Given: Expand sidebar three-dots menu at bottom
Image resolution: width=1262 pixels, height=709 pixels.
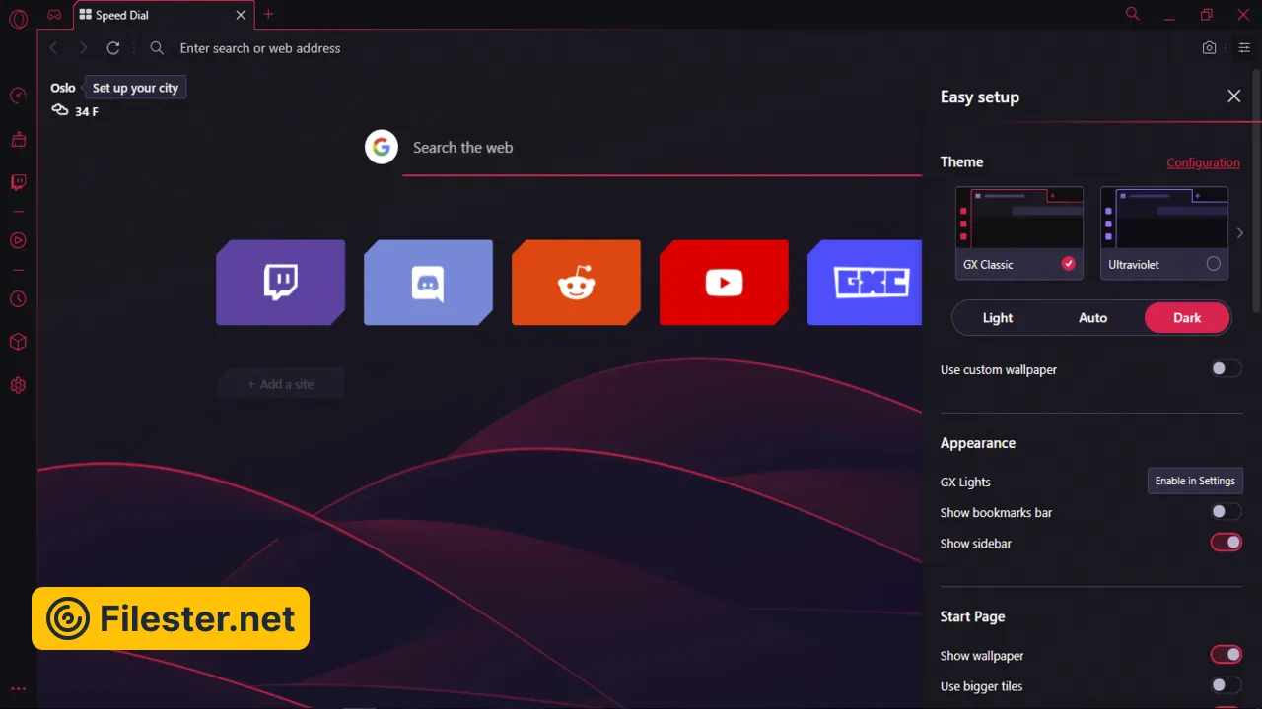Looking at the screenshot, I should pos(18,689).
